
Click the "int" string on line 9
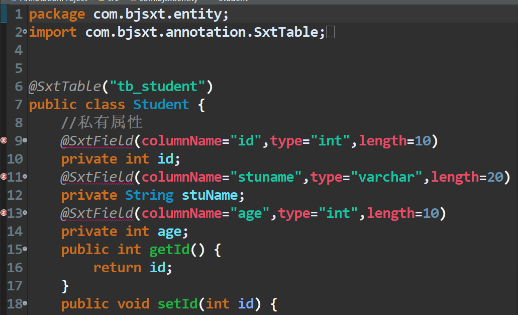[x=331, y=140]
